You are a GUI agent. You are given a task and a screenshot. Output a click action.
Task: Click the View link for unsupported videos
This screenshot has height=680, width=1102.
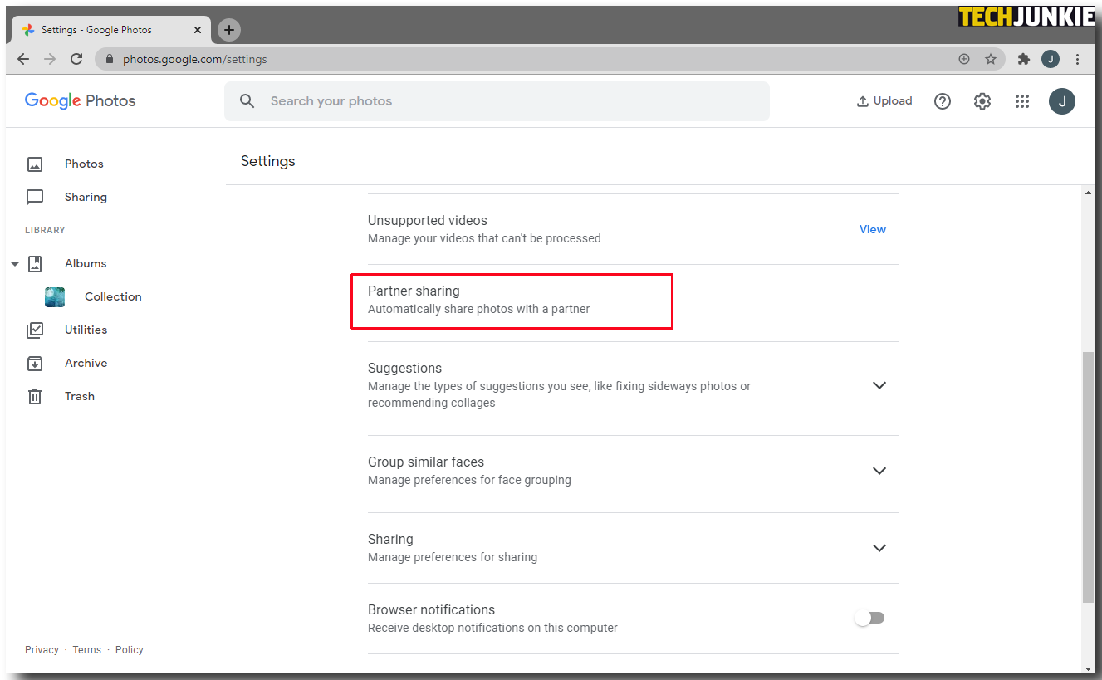click(x=872, y=229)
